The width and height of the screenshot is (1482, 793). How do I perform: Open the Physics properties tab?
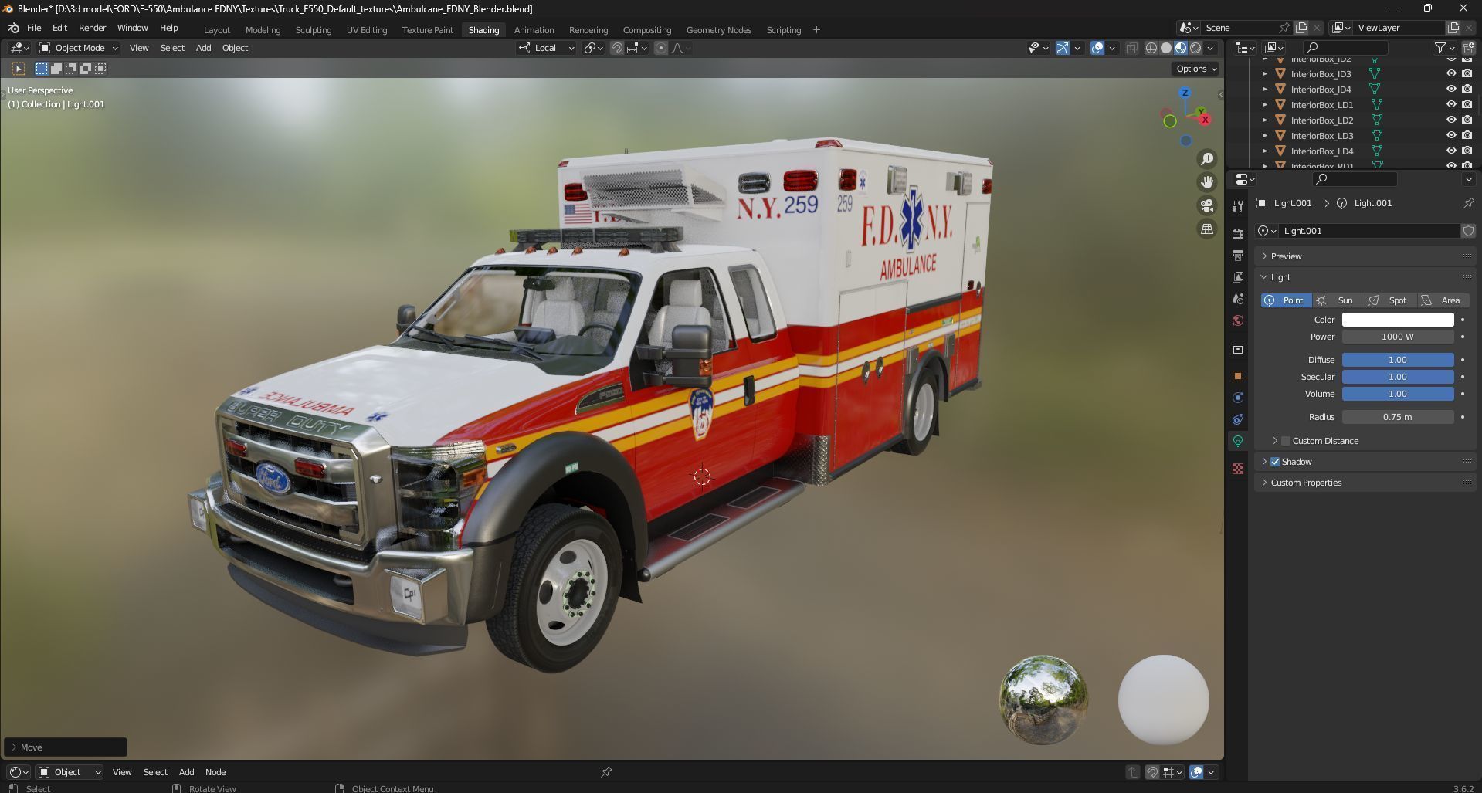(x=1238, y=398)
